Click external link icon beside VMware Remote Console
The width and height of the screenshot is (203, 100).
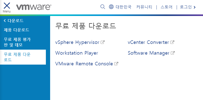[x=116, y=64]
